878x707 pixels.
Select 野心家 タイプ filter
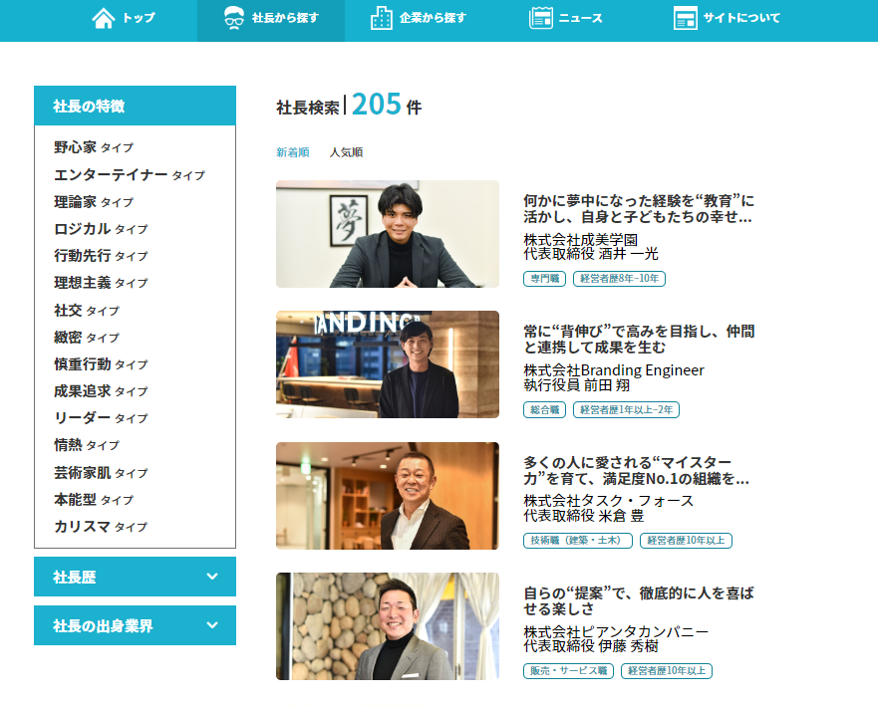coord(94,147)
